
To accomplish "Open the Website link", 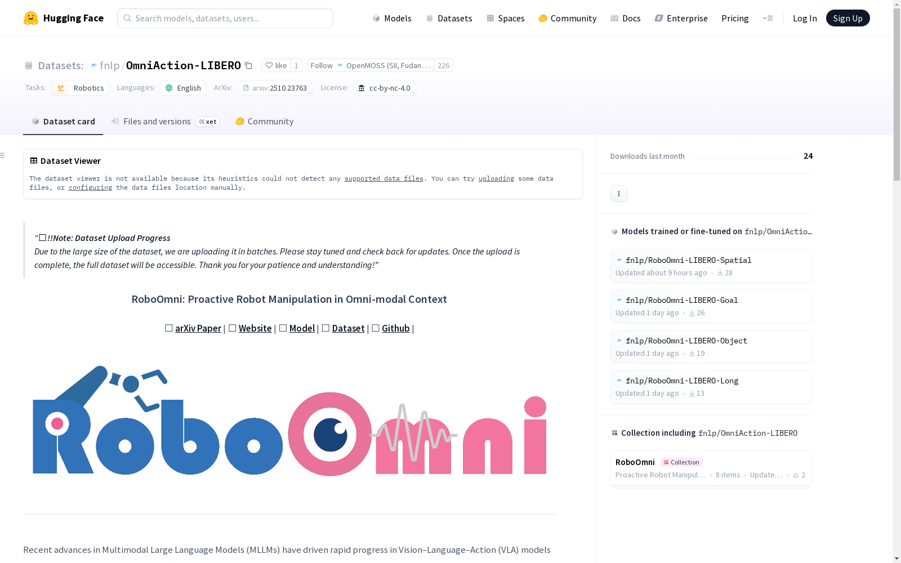I will pos(255,328).
